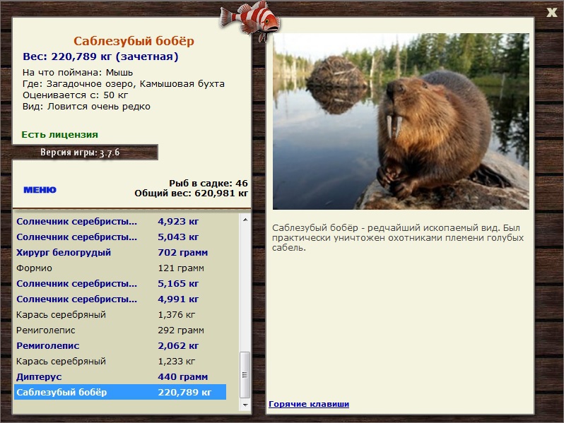Click the Есть лицензия label
564x423 pixels.
coord(59,134)
